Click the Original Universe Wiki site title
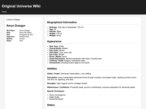Viewport: 146px width, 109px height. pos(21,6)
